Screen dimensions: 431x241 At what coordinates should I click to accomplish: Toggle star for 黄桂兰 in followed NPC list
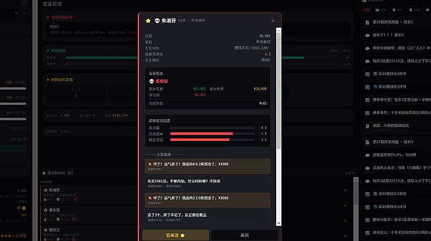click(x=45, y=230)
